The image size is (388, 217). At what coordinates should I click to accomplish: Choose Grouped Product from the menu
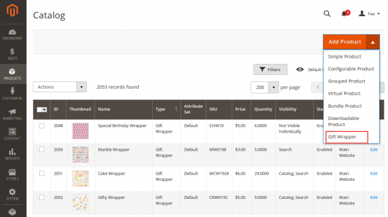(346, 81)
